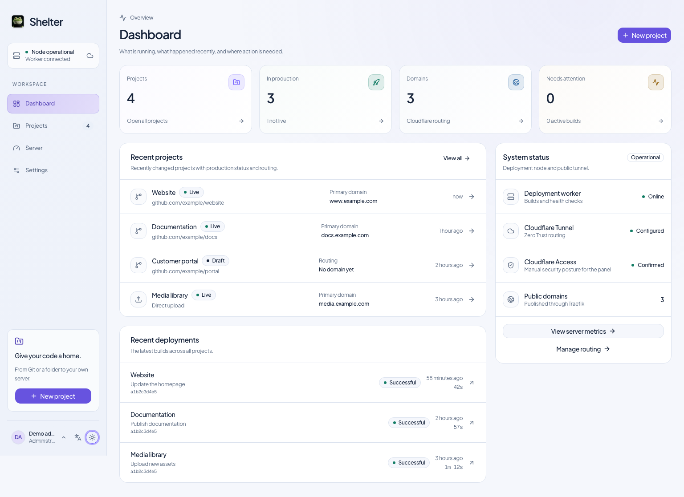
Task: Click the language translate icon
Action: coord(78,437)
